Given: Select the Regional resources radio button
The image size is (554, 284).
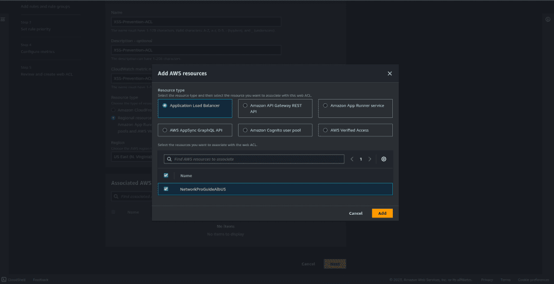Looking at the screenshot, I should point(114,118).
